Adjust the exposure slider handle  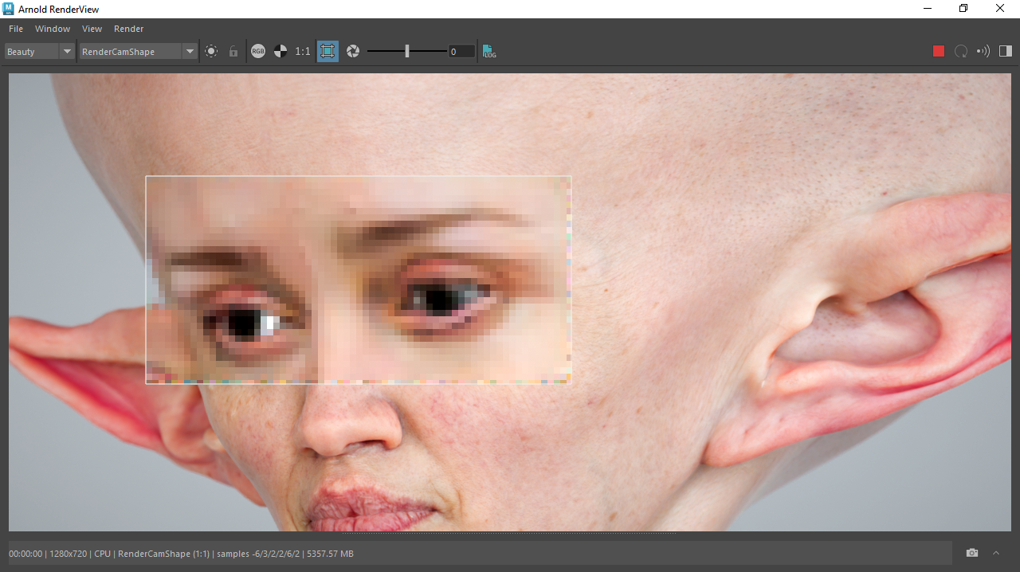406,51
